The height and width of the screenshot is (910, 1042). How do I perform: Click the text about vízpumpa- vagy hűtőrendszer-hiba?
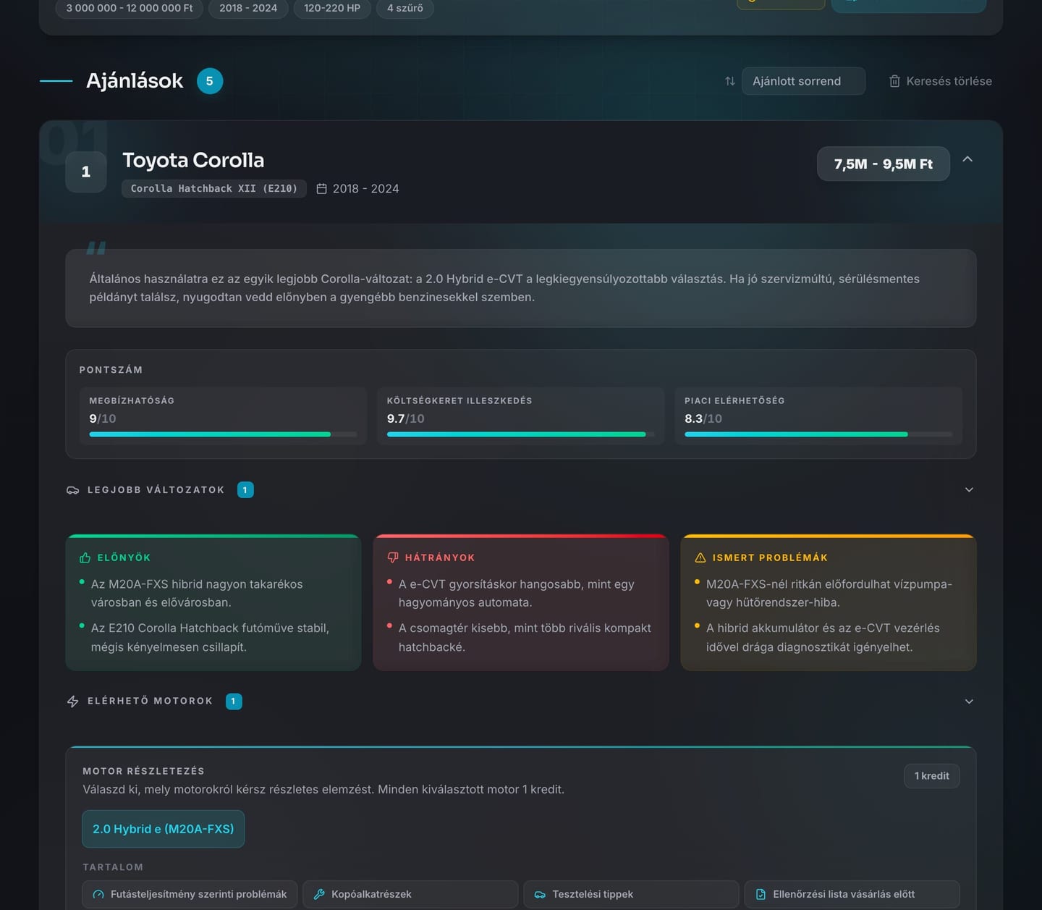[829, 593]
